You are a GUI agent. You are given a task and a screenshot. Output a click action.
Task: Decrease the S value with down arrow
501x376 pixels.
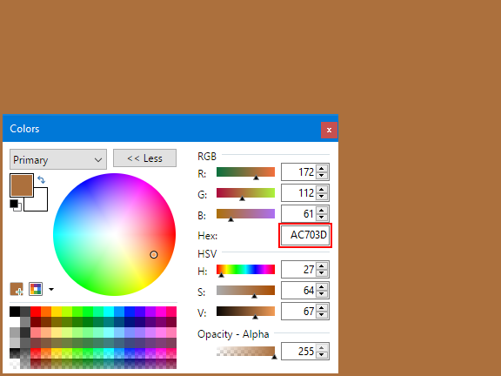click(x=322, y=294)
